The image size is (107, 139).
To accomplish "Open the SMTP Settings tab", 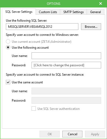I will [x=74, y=12].
